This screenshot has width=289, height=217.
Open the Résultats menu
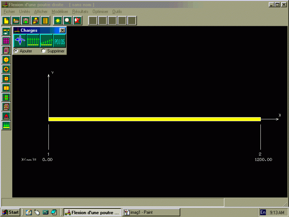(x=80, y=12)
